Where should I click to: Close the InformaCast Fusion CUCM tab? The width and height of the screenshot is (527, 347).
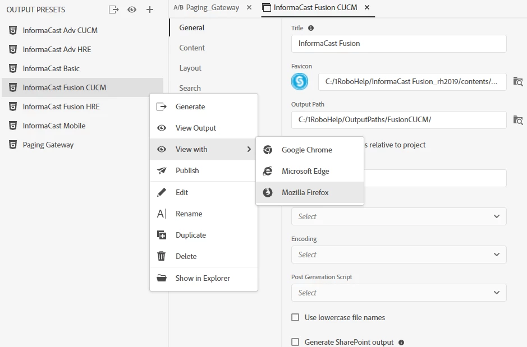point(367,7)
